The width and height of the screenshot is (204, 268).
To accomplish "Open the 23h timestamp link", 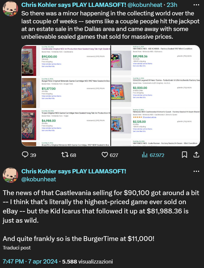I will (x=172, y=5).
